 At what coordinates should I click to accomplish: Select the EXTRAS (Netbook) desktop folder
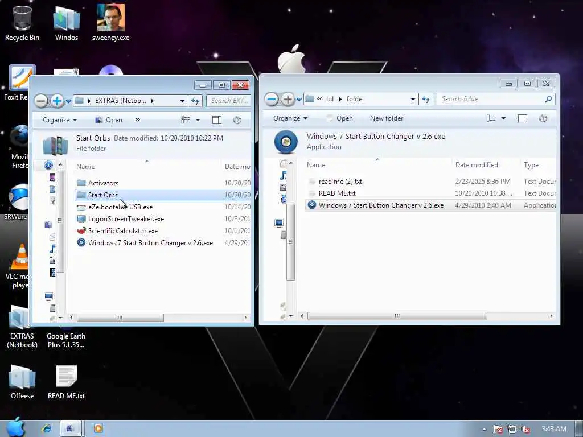pyautogui.click(x=22, y=327)
